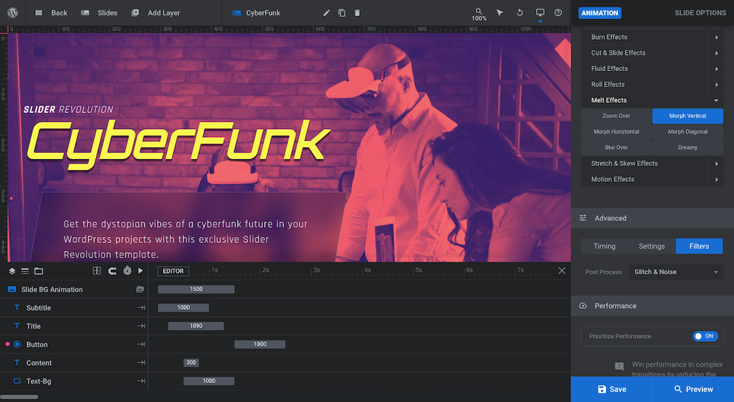Open the Slides list

point(99,12)
